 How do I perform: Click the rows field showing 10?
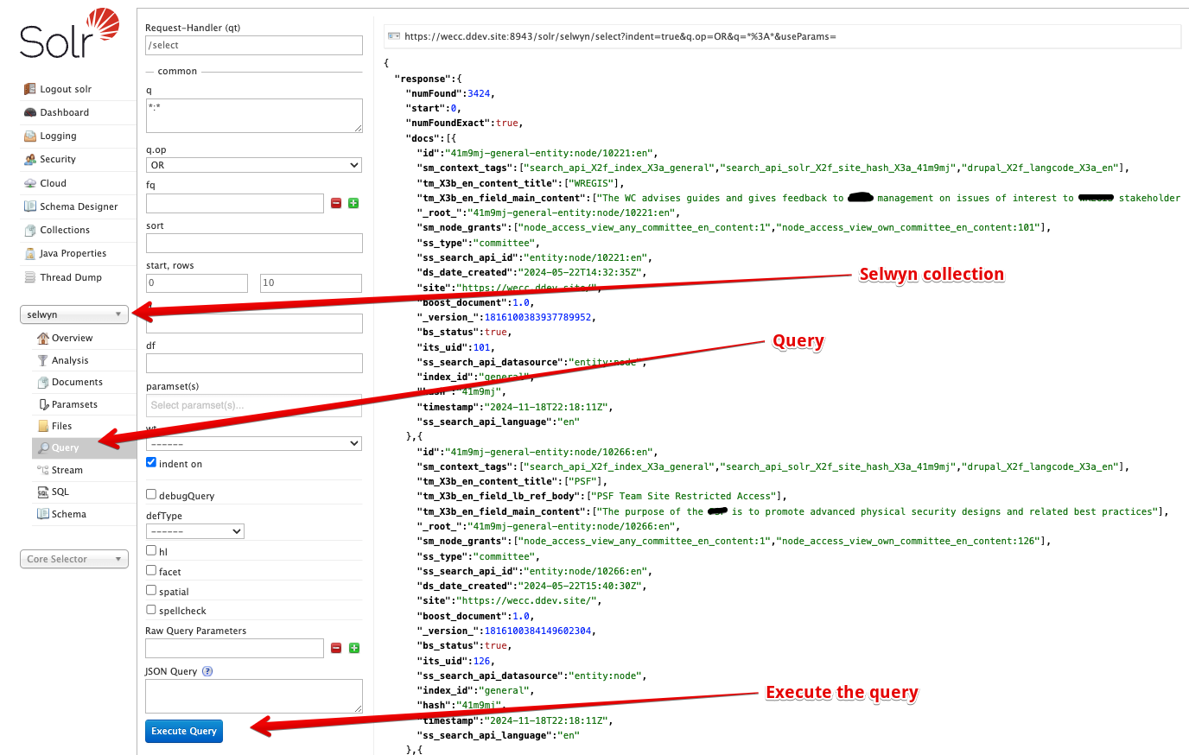(x=311, y=282)
